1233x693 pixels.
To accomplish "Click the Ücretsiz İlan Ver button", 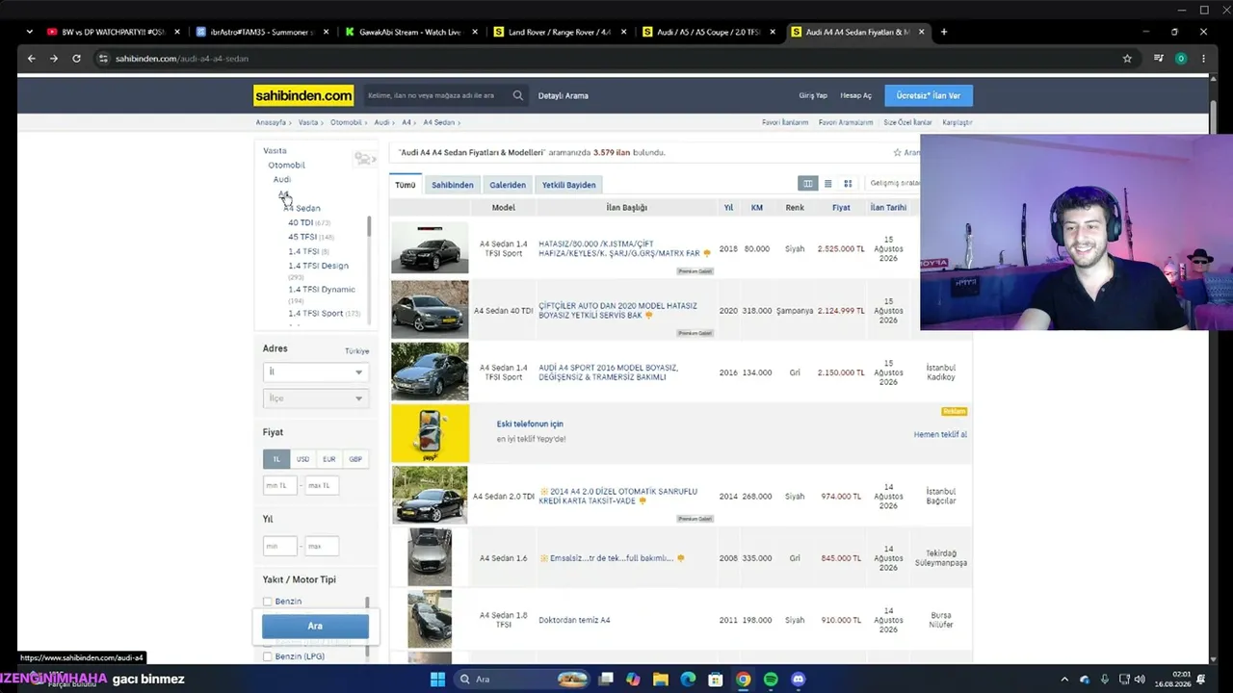I will point(929,95).
